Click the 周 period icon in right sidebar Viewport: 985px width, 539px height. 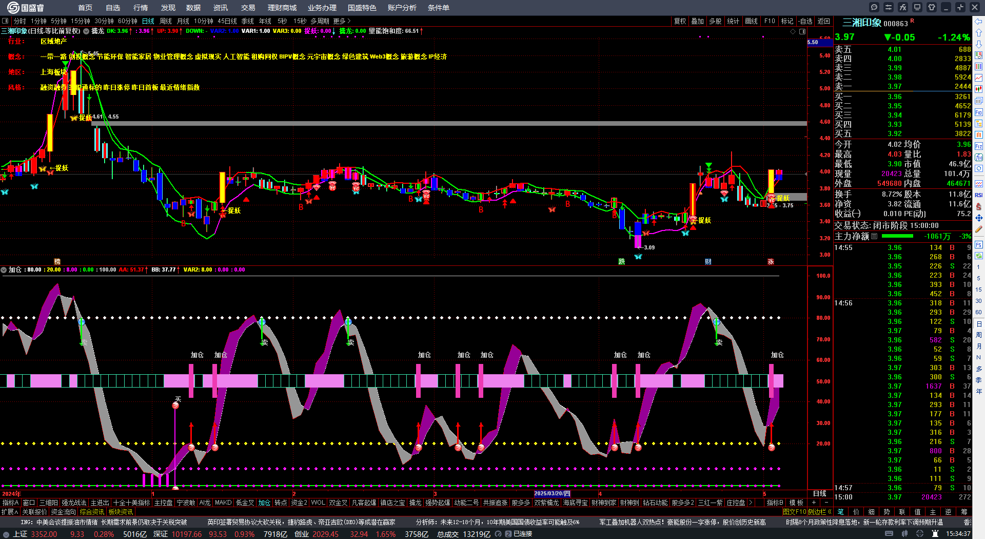pos(979,335)
